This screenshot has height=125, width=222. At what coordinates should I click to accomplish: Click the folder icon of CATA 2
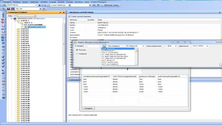coord(18,29)
